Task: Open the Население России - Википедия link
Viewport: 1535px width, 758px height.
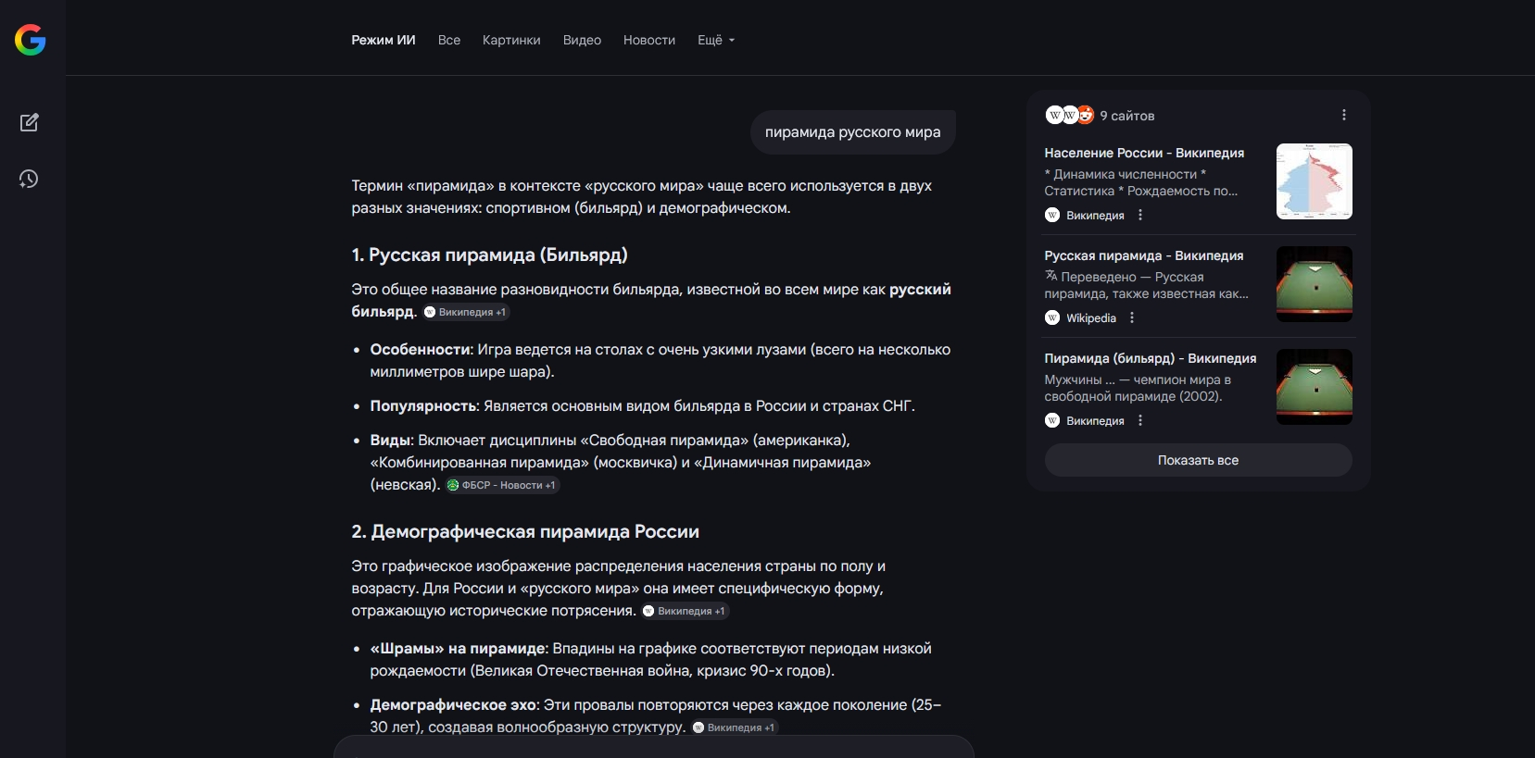Action: (1144, 153)
